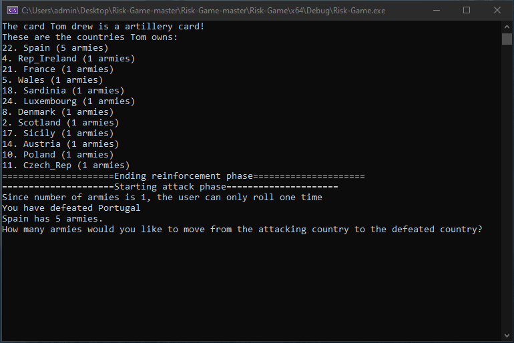This screenshot has height=343, width=514.
Task: Click the vertical scrollbar thumb
Action: click(507, 39)
